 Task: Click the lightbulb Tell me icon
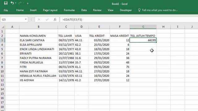point(139,10)
